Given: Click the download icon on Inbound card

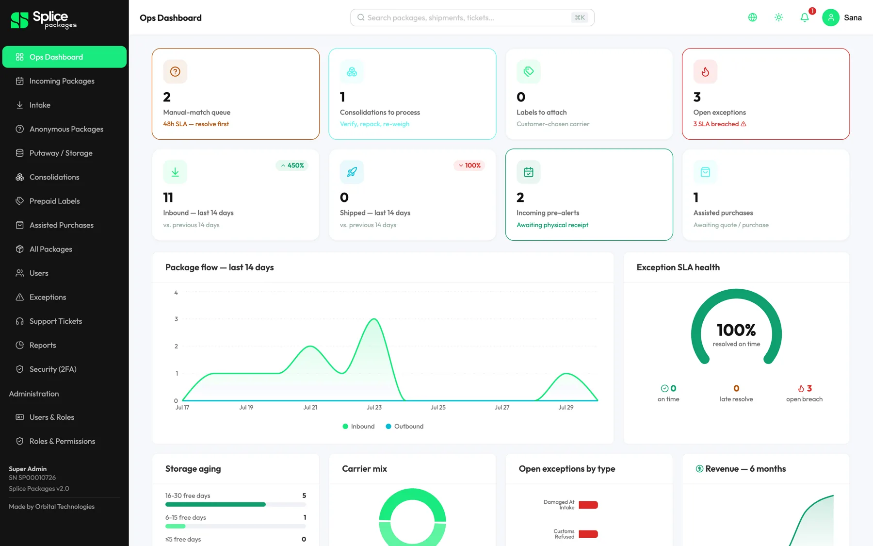Looking at the screenshot, I should coord(175,172).
